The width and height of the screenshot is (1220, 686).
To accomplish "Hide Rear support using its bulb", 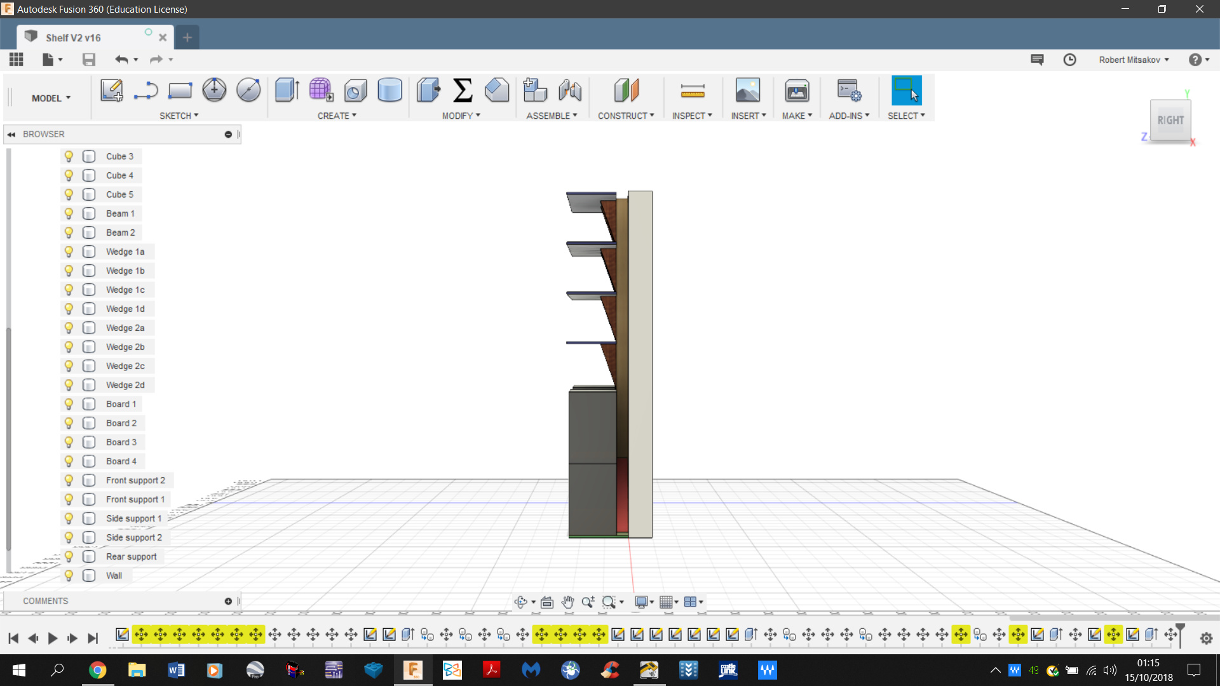I will (x=69, y=556).
